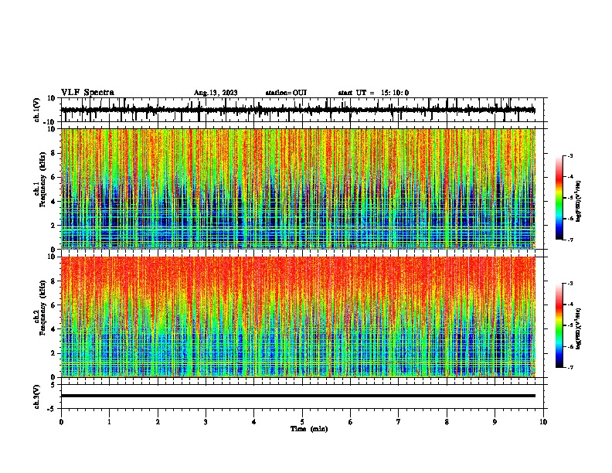Click the ch.2 spectrogram plot

(298, 317)
